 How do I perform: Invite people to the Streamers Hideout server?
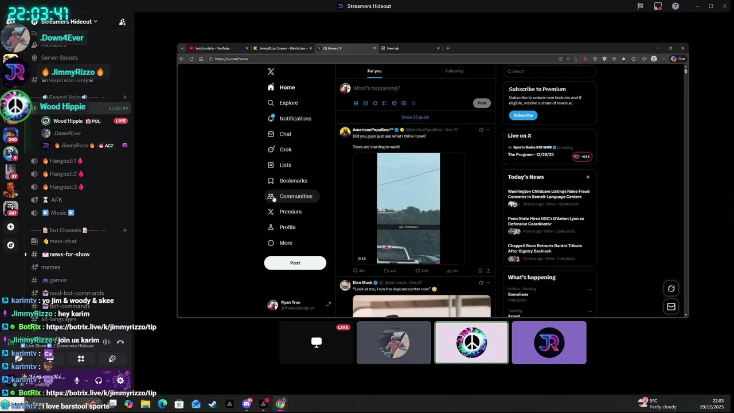pos(122,22)
